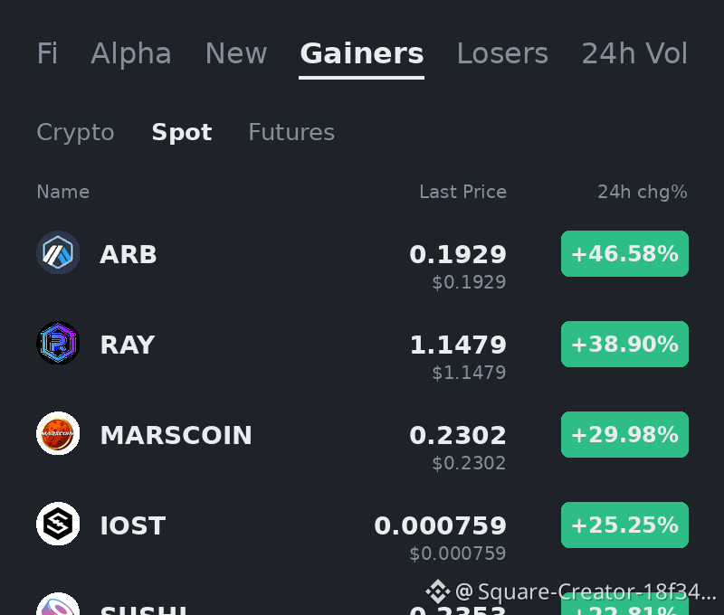Switch to the Losers tab
The image size is (724, 615).
[502, 53]
